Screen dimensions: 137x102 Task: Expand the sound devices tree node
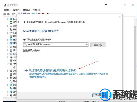[8, 71]
